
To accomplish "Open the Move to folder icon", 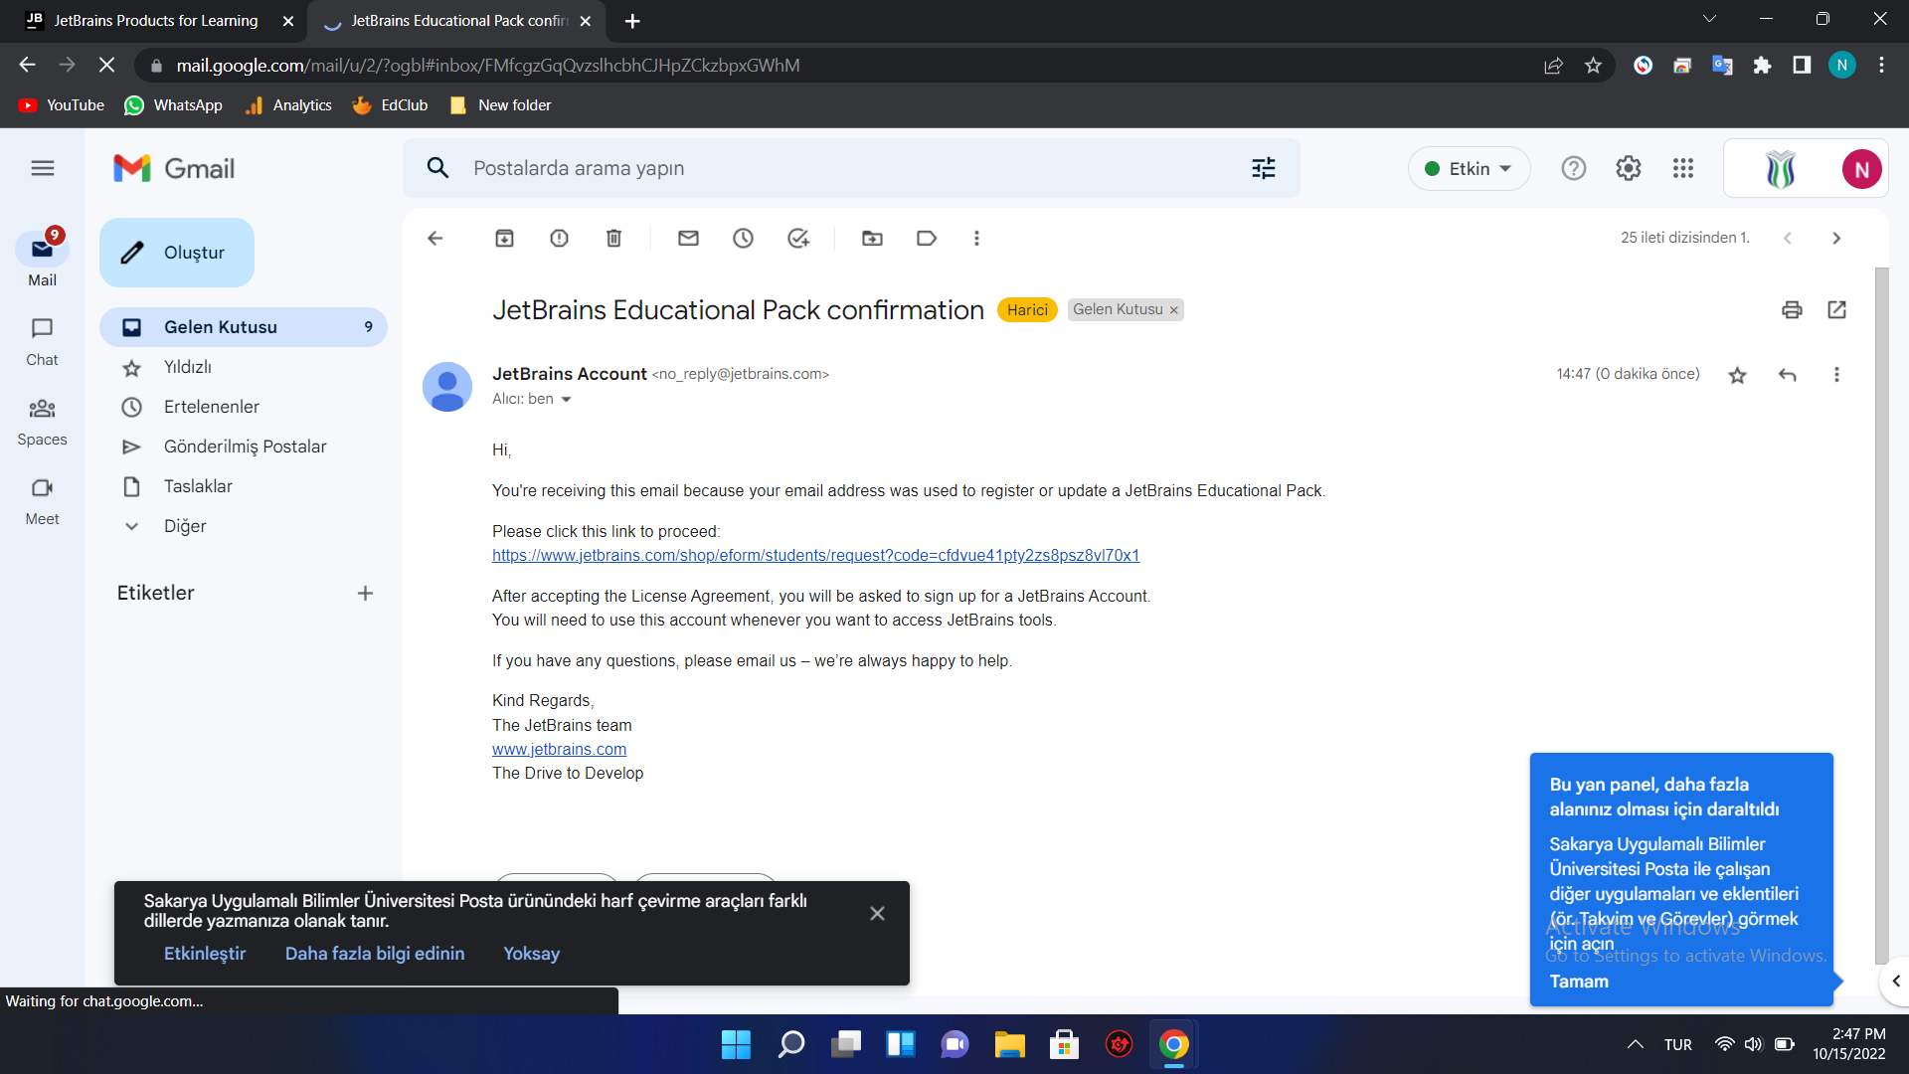I will pyautogui.click(x=872, y=238).
